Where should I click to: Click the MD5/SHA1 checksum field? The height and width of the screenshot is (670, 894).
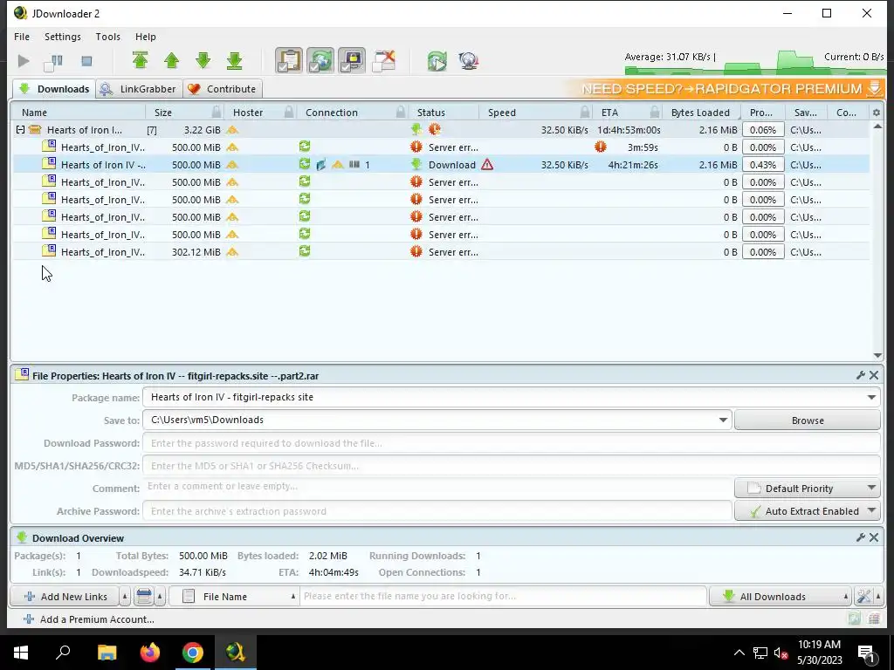(x=511, y=466)
